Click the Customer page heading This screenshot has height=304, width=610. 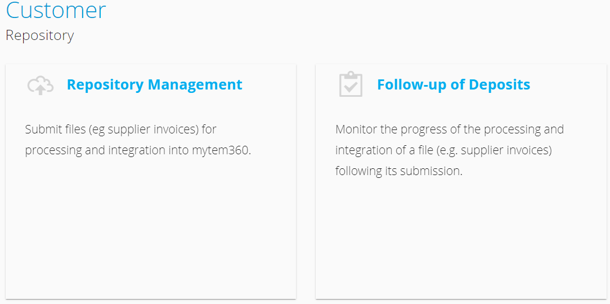pos(56,10)
